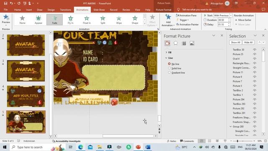Hide TextBox 2 using eye icon
The width and height of the screenshot is (268, 151).
(x=255, y=90)
